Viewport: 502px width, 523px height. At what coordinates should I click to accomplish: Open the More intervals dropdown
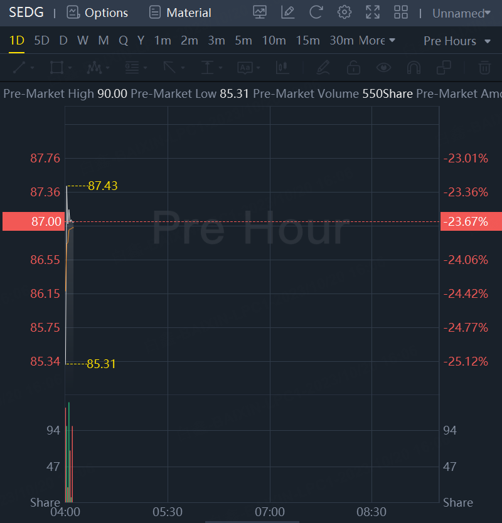click(x=377, y=41)
